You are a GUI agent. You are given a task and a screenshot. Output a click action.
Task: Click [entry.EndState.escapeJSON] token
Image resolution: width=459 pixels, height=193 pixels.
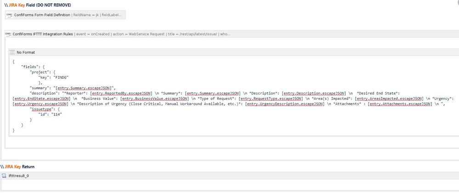click(41, 98)
